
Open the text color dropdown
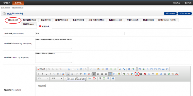coord(89,78)
